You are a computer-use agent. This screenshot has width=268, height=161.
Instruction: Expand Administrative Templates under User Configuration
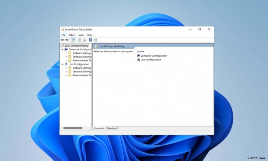66,75
